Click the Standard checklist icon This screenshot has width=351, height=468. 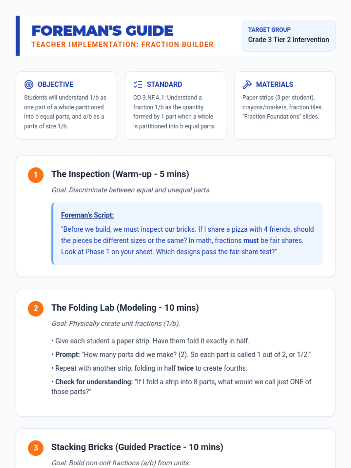coord(138,85)
